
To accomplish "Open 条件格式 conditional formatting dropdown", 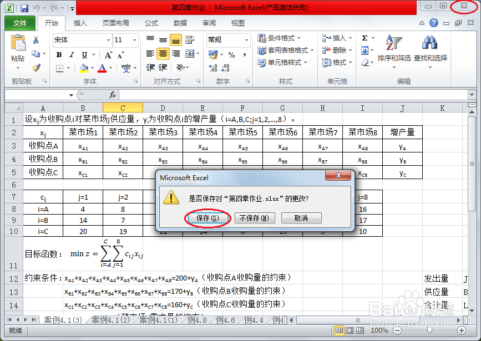I will pyautogui.click(x=279, y=38).
